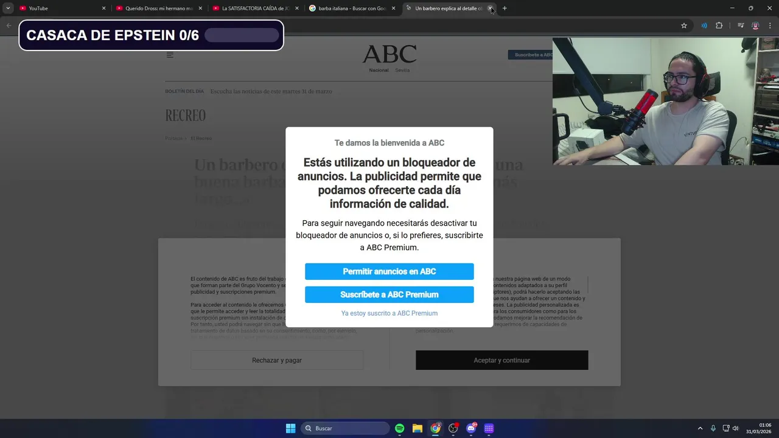Screen dimensions: 779x438
Task: Open the Windows Start button
Action: pos(291,428)
